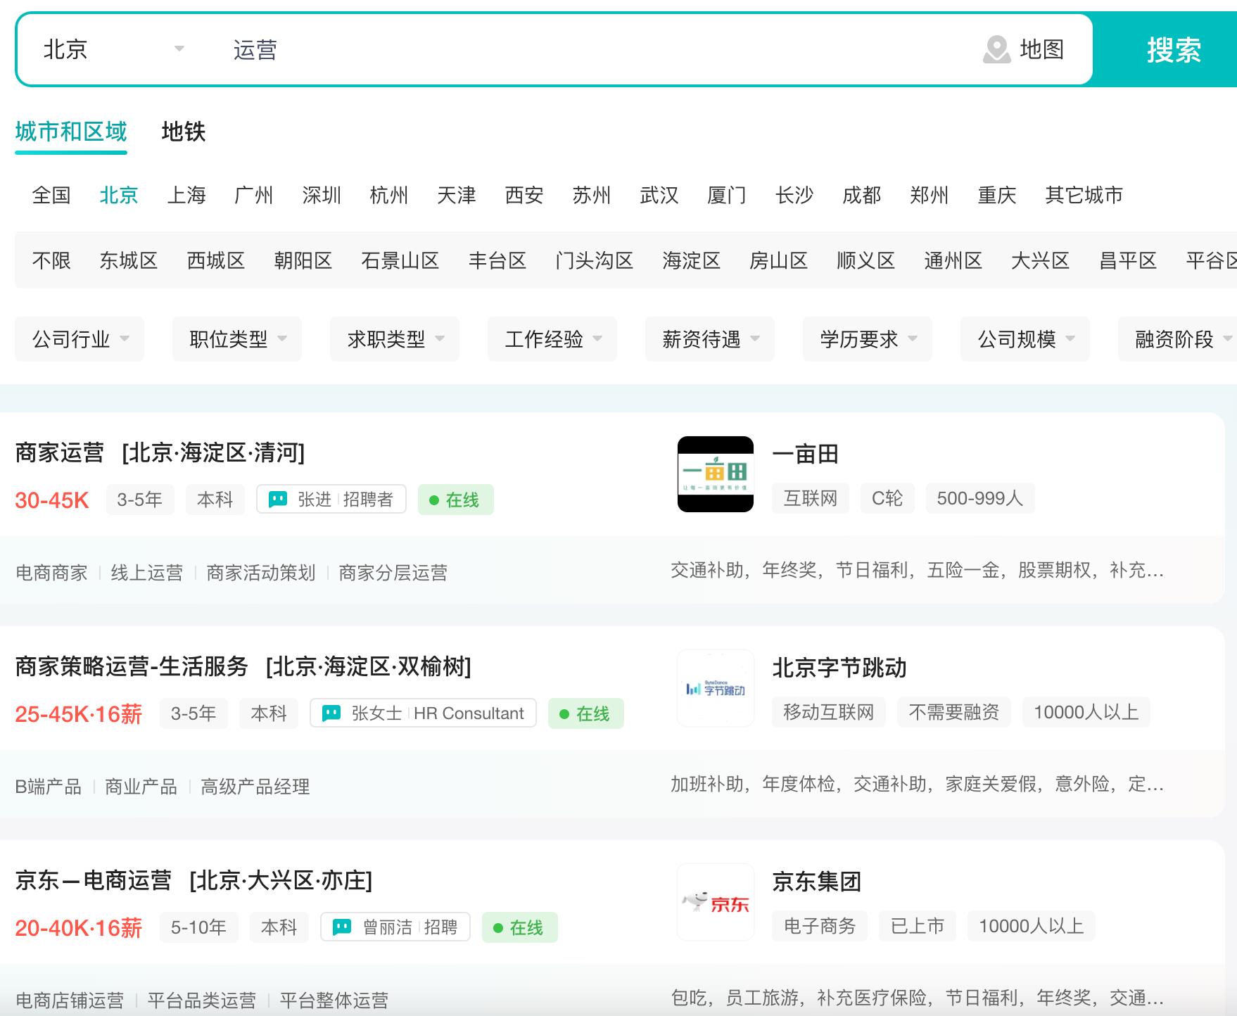
Task: Select 成都 city option
Action: pos(862,195)
